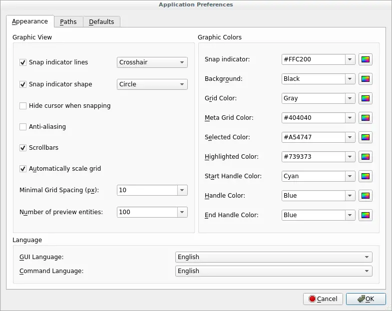This screenshot has height=311, width=392.
Task: Open color picker for Snap indicator
Action: pos(366,59)
